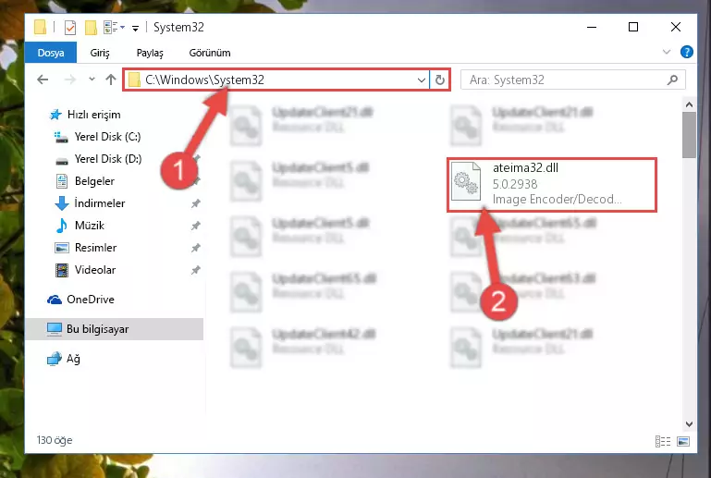Click the pin icon beside Videolar
The height and width of the screenshot is (478, 711).
(195, 270)
